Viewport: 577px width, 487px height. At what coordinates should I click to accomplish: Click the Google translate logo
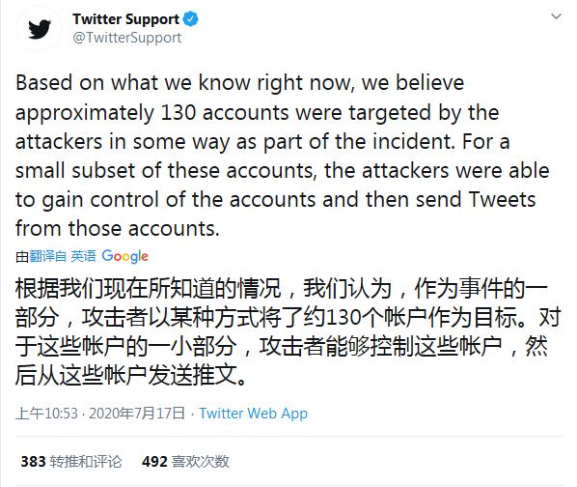[125, 256]
